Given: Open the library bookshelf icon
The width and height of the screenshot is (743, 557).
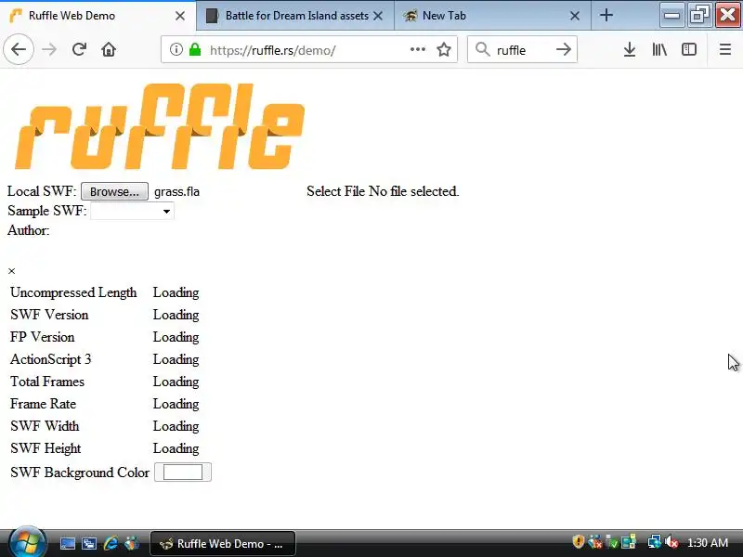Looking at the screenshot, I should (x=659, y=49).
